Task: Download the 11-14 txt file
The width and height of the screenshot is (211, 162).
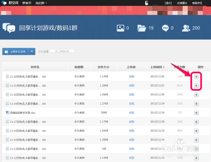Action: click(196, 140)
